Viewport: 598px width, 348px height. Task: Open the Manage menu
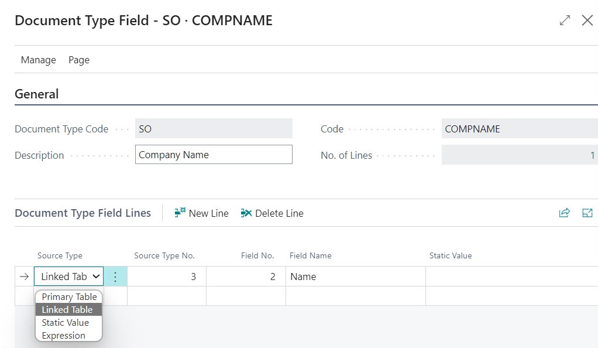[38, 60]
